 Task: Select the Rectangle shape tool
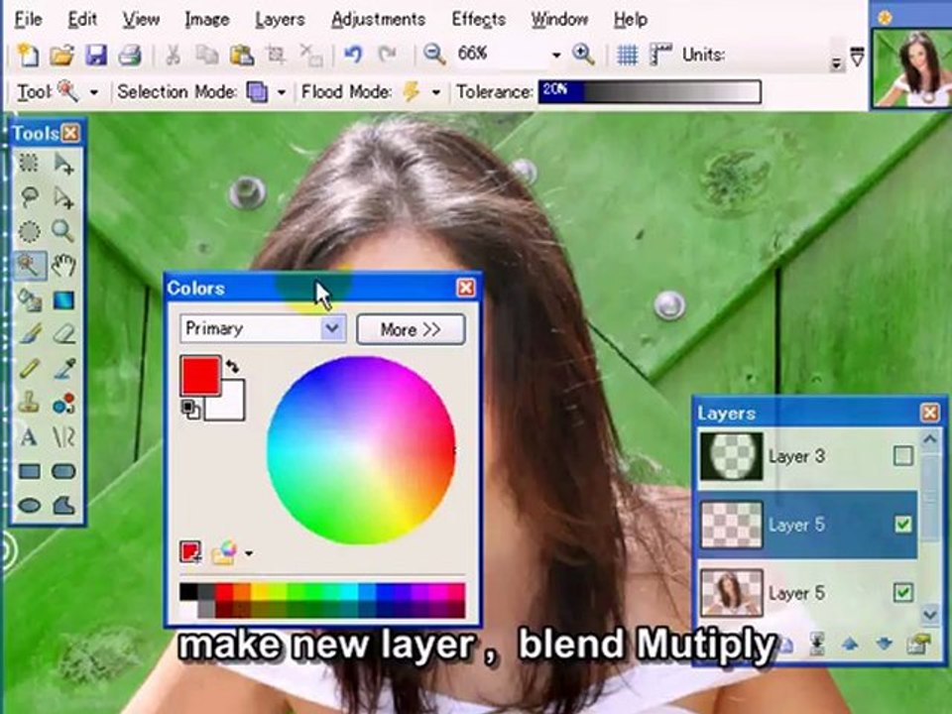click(x=29, y=471)
